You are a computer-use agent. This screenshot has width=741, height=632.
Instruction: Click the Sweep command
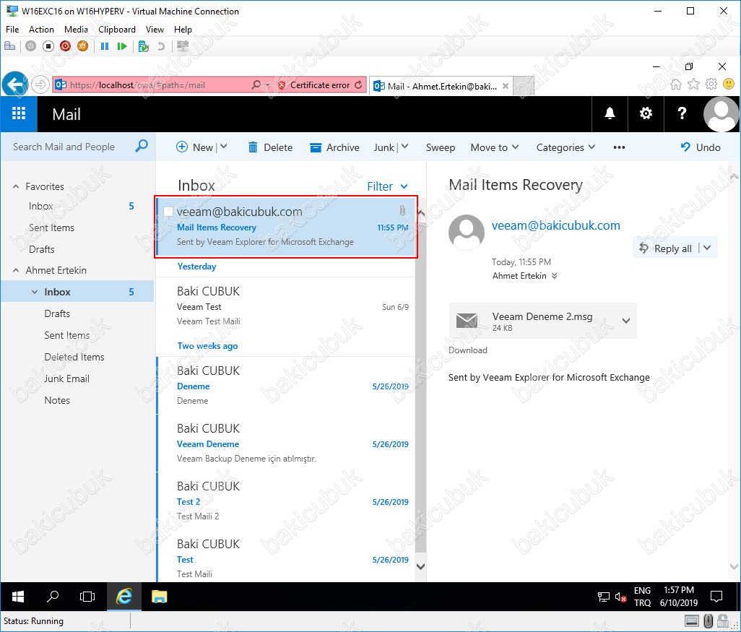[x=441, y=147]
